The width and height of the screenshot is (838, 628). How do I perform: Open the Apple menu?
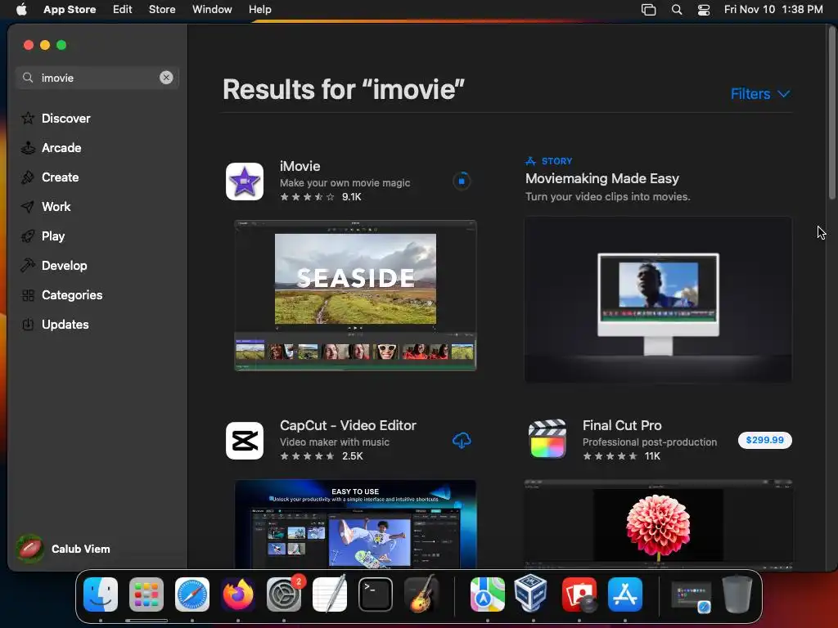coord(21,10)
